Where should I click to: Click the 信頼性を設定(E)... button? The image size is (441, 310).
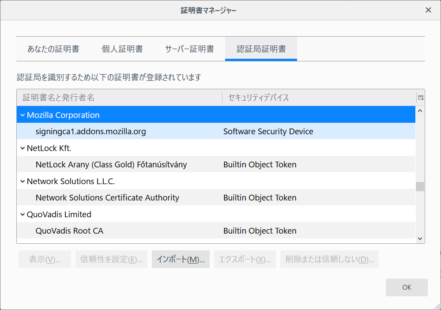[x=111, y=259]
